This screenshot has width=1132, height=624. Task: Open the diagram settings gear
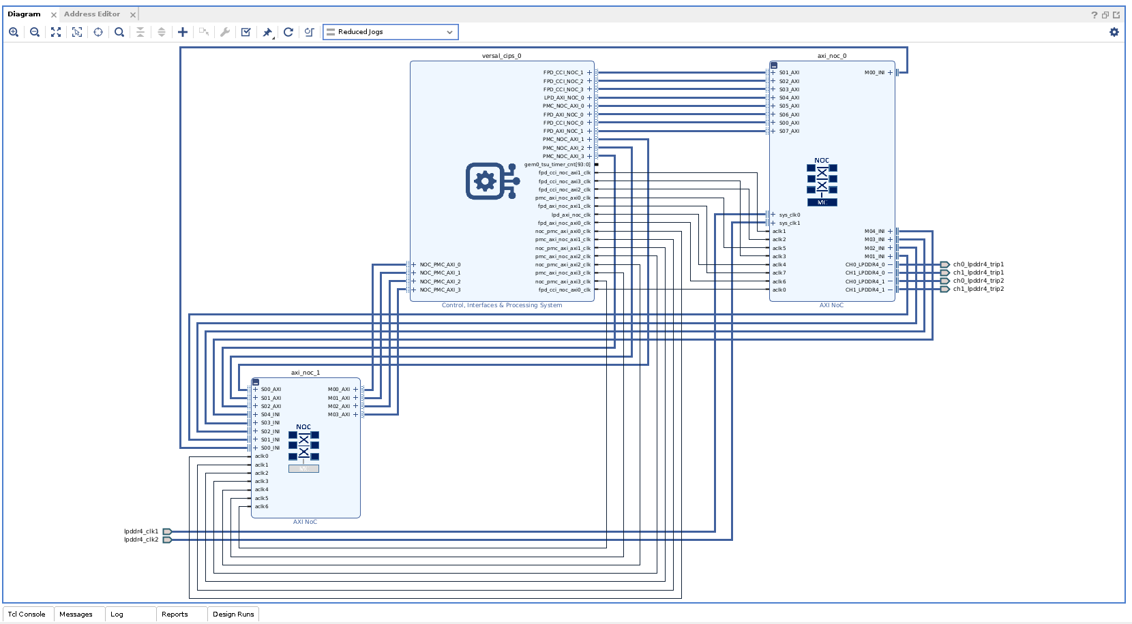point(1114,32)
